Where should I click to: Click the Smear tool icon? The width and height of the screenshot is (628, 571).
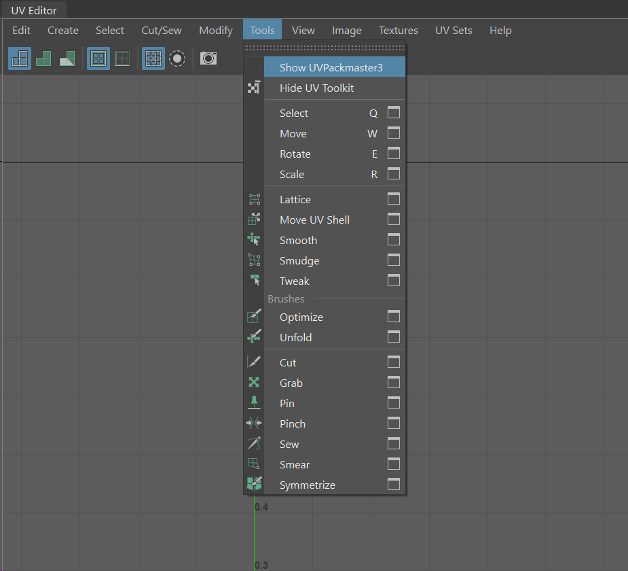click(254, 464)
